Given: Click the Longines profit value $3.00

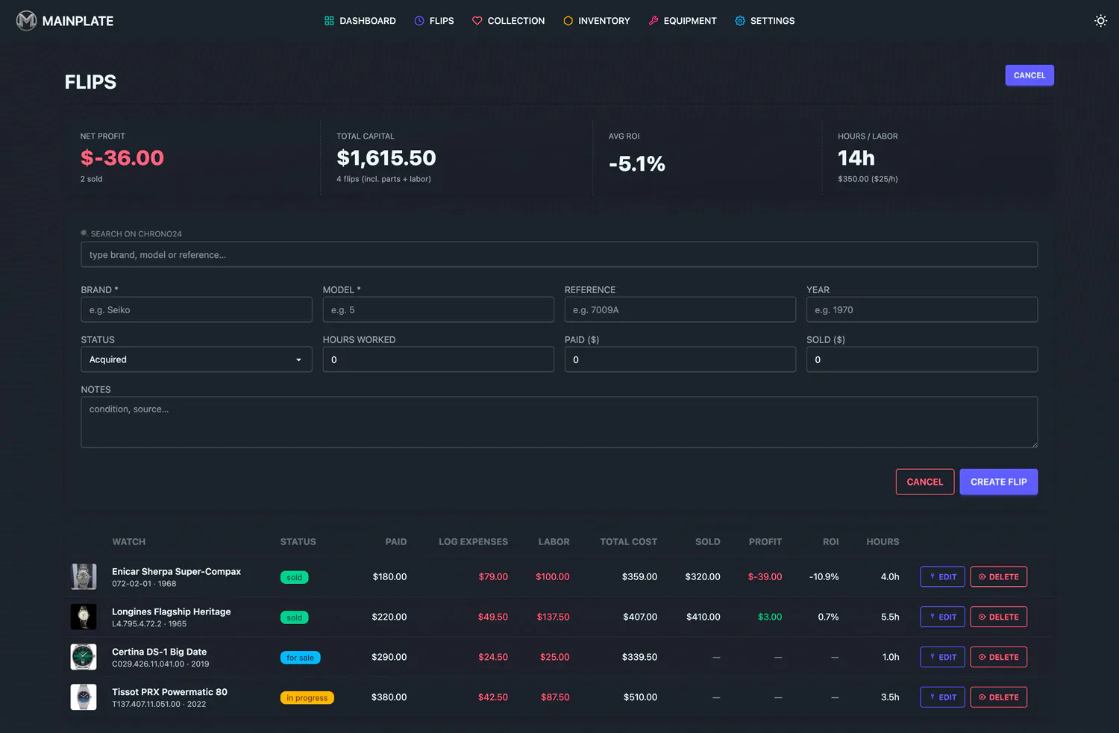Looking at the screenshot, I should (x=770, y=617).
